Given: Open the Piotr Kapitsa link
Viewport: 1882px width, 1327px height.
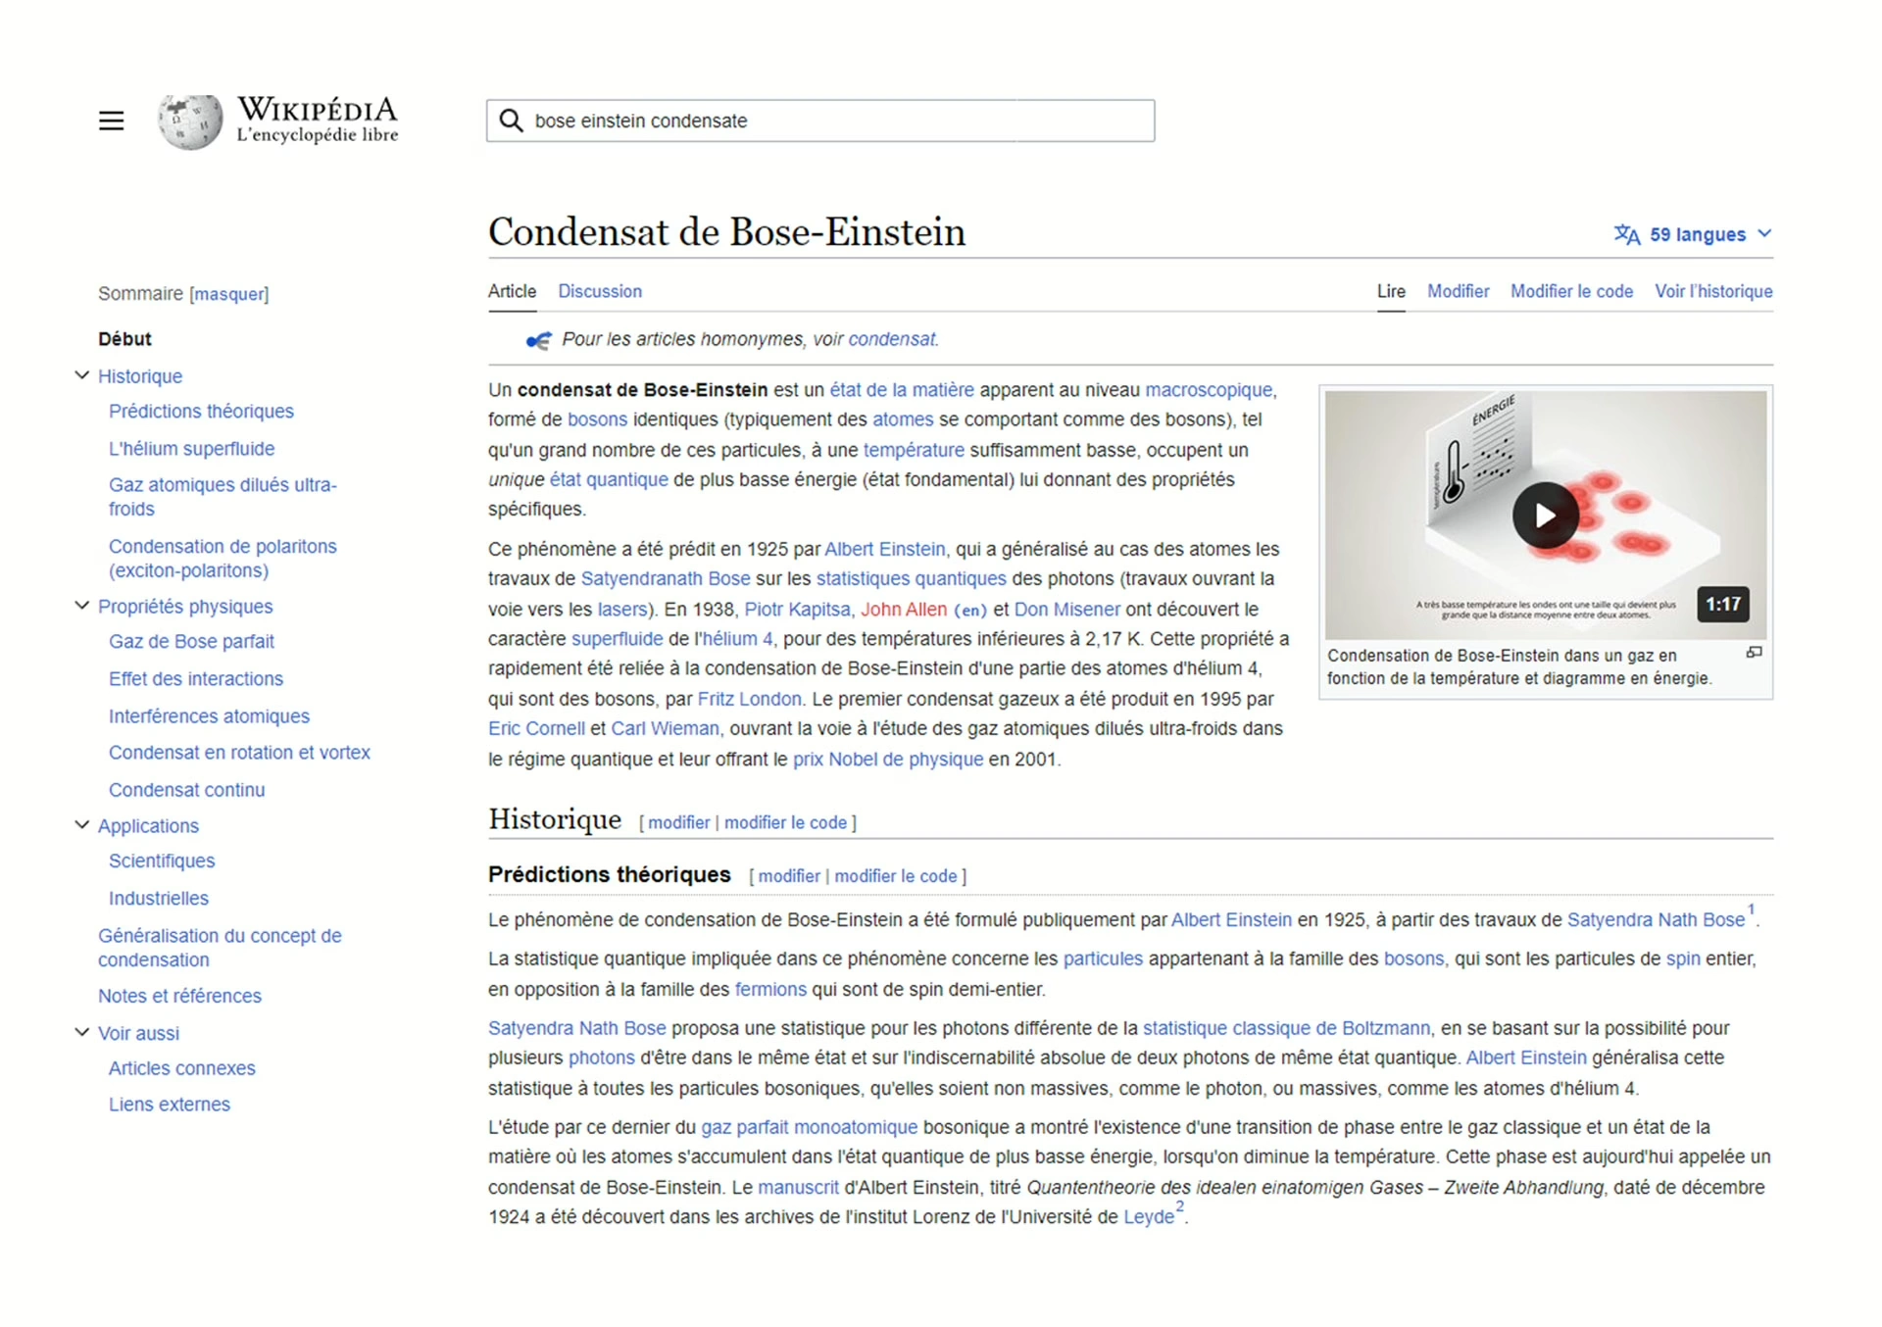Looking at the screenshot, I should point(797,610).
